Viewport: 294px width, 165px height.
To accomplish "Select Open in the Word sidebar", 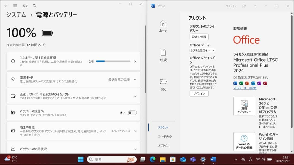I will (x=163, y=85).
